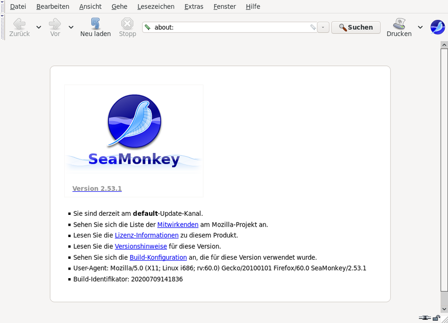Click the security padlock icon in status bar
The height and width of the screenshot is (323, 448).
click(x=436, y=317)
